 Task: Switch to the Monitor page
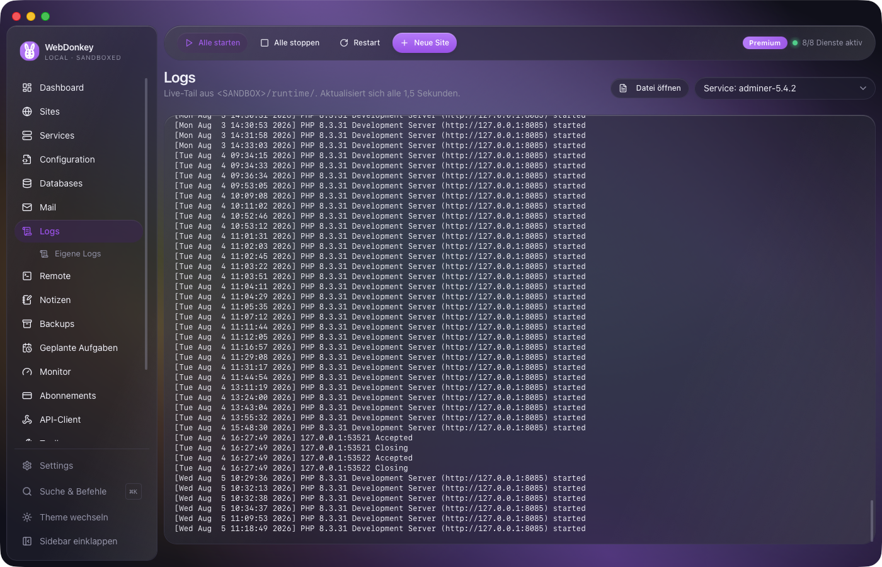click(x=79, y=372)
